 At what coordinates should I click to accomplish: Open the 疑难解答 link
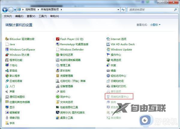[15, 113]
